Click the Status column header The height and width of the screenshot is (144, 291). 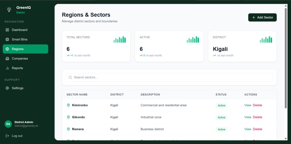point(221,95)
